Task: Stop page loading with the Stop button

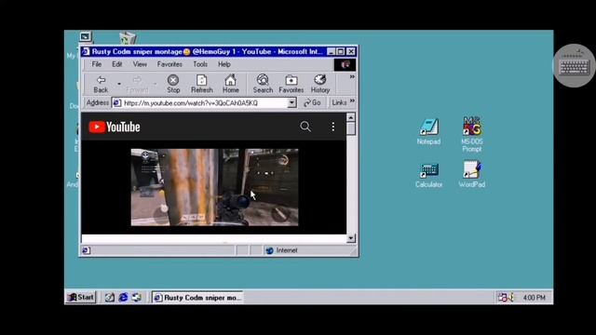Action: tap(173, 84)
